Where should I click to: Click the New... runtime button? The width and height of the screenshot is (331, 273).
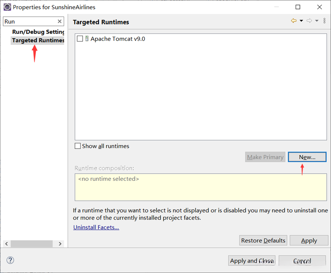(x=307, y=157)
